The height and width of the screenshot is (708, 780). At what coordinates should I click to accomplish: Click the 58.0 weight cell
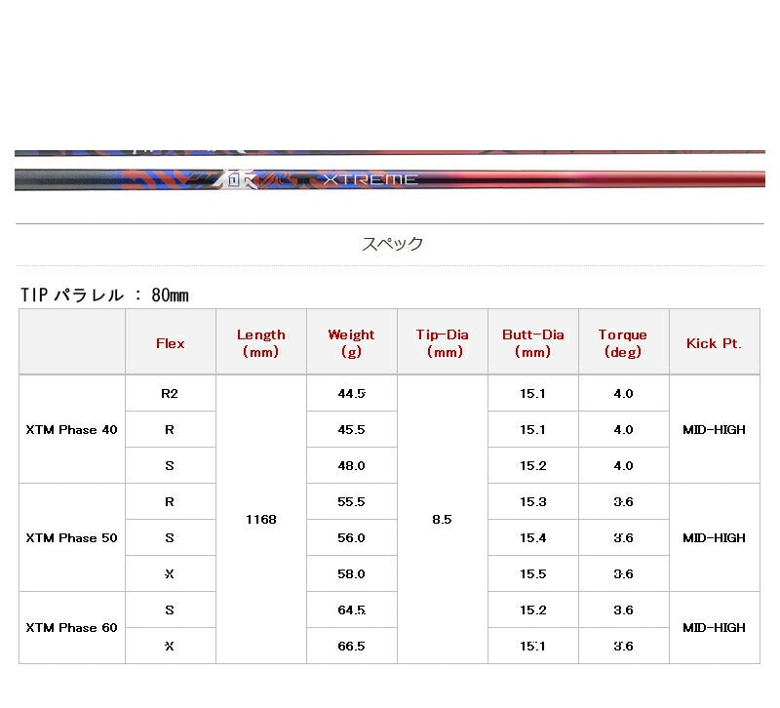[352, 574]
